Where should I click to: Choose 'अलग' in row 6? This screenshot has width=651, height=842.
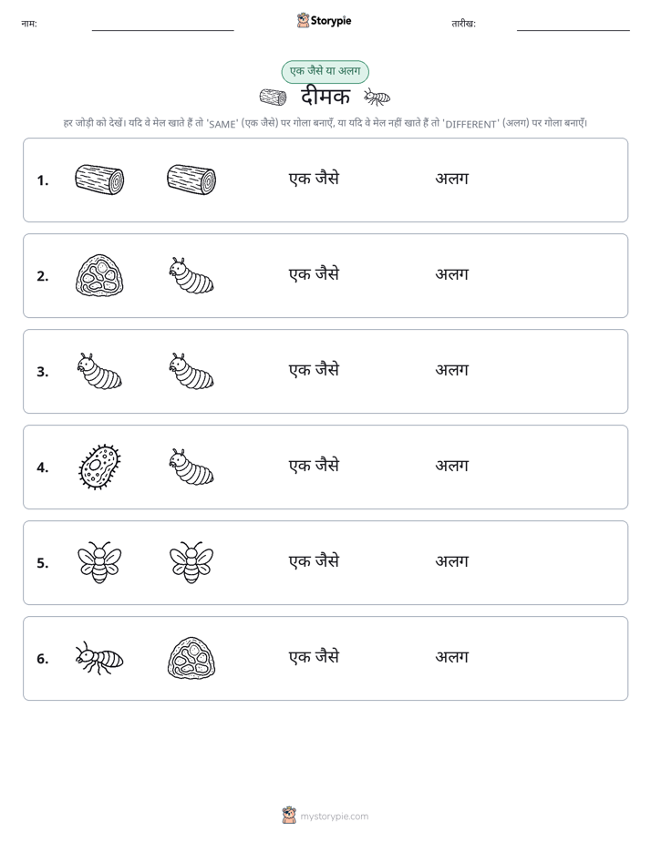point(451,657)
